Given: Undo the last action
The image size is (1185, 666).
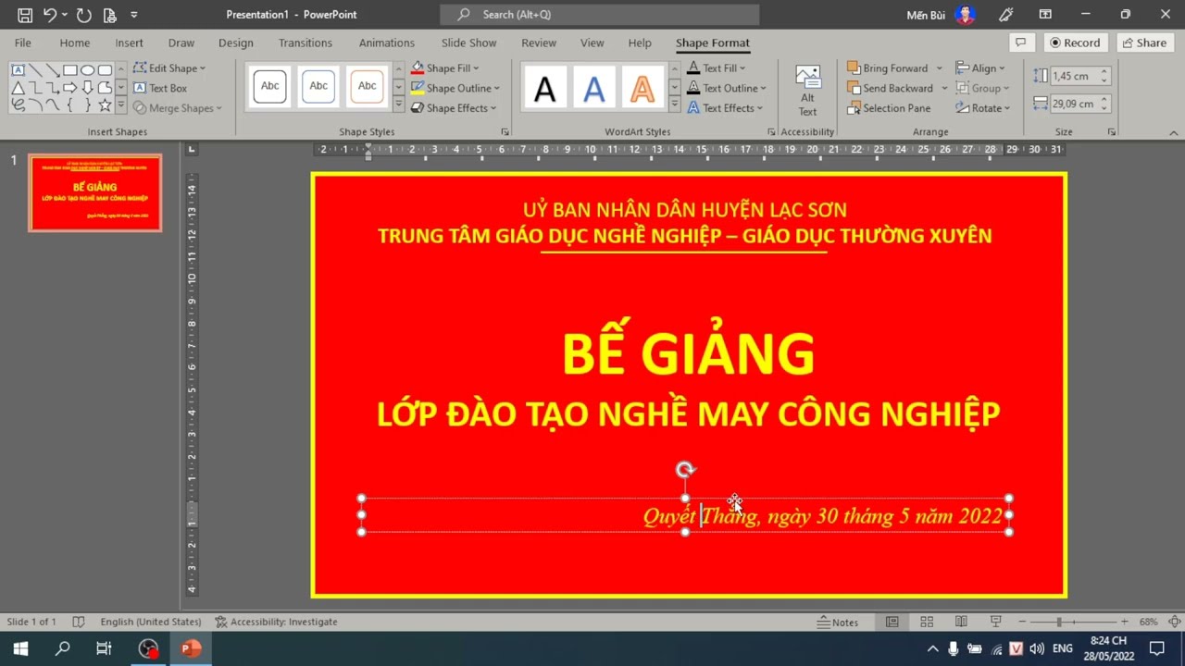Looking at the screenshot, I should (50, 15).
